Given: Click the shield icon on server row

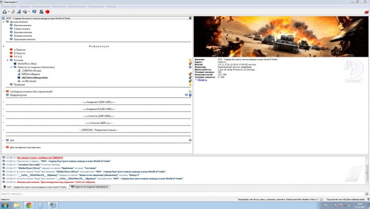Looking at the screenshot, I should (190, 18).
